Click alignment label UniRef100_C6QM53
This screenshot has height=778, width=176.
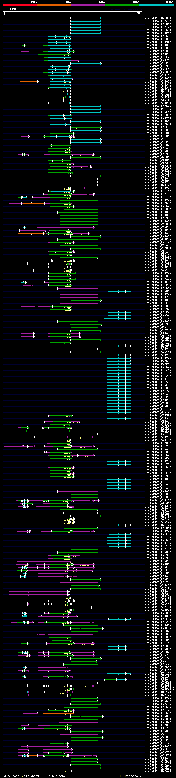[158, 340]
